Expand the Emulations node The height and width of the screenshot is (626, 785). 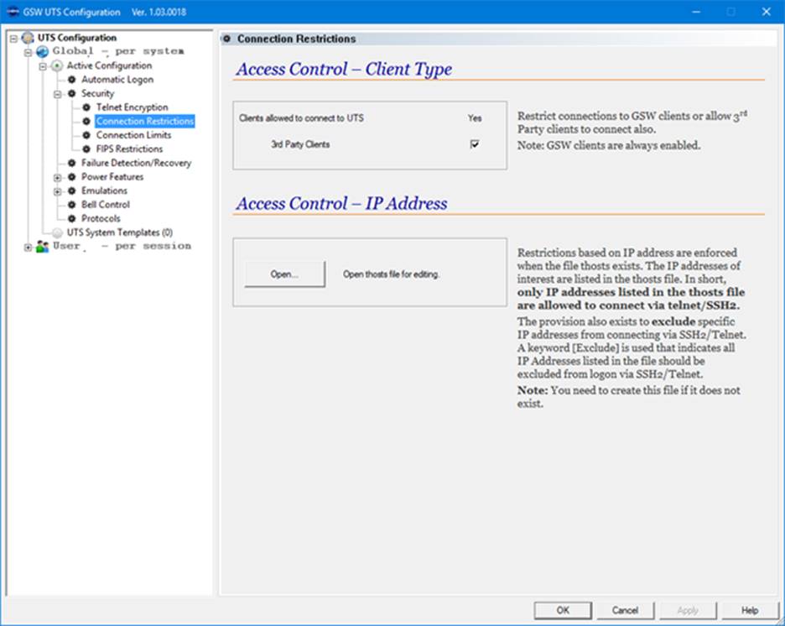[57, 191]
